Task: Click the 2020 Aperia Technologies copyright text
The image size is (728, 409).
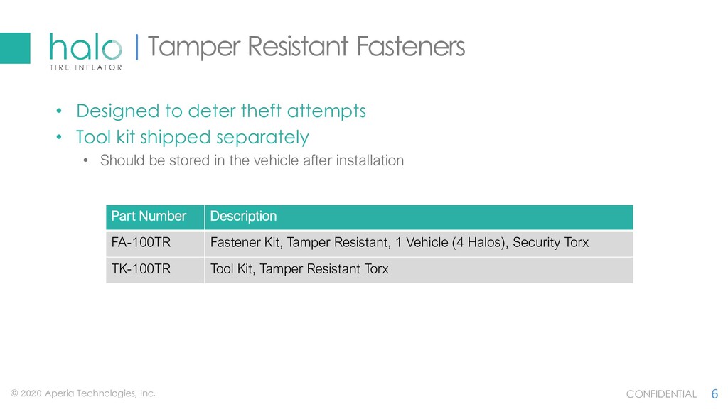Action: click(83, 393)
